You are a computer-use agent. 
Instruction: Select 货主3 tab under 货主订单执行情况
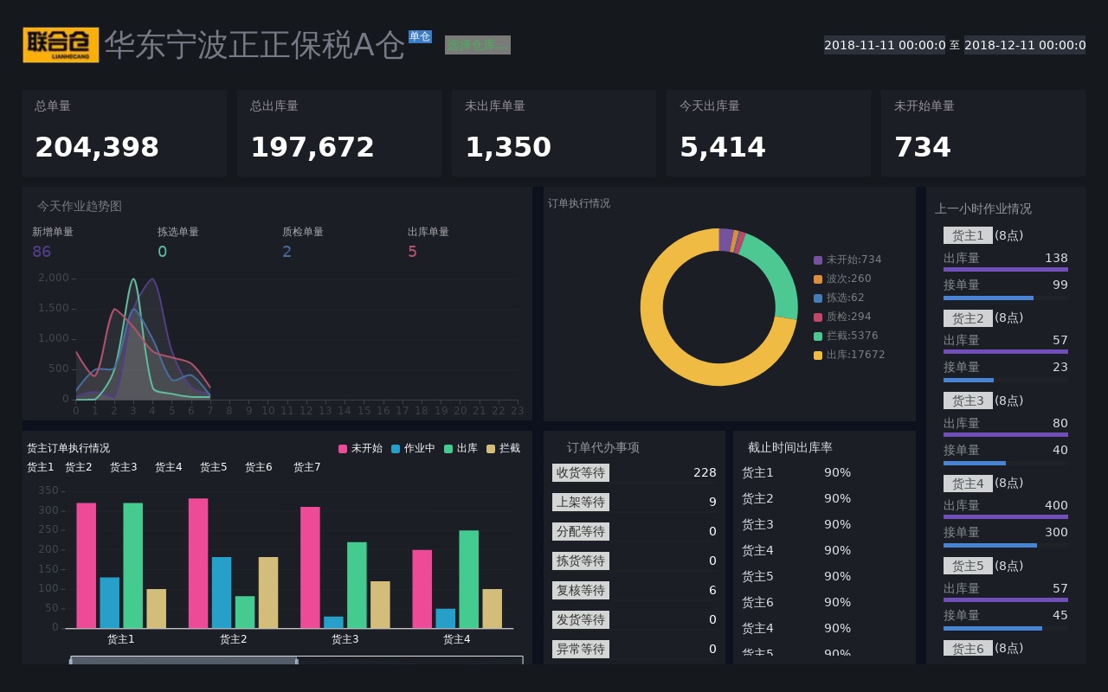[x=124, y=467]
